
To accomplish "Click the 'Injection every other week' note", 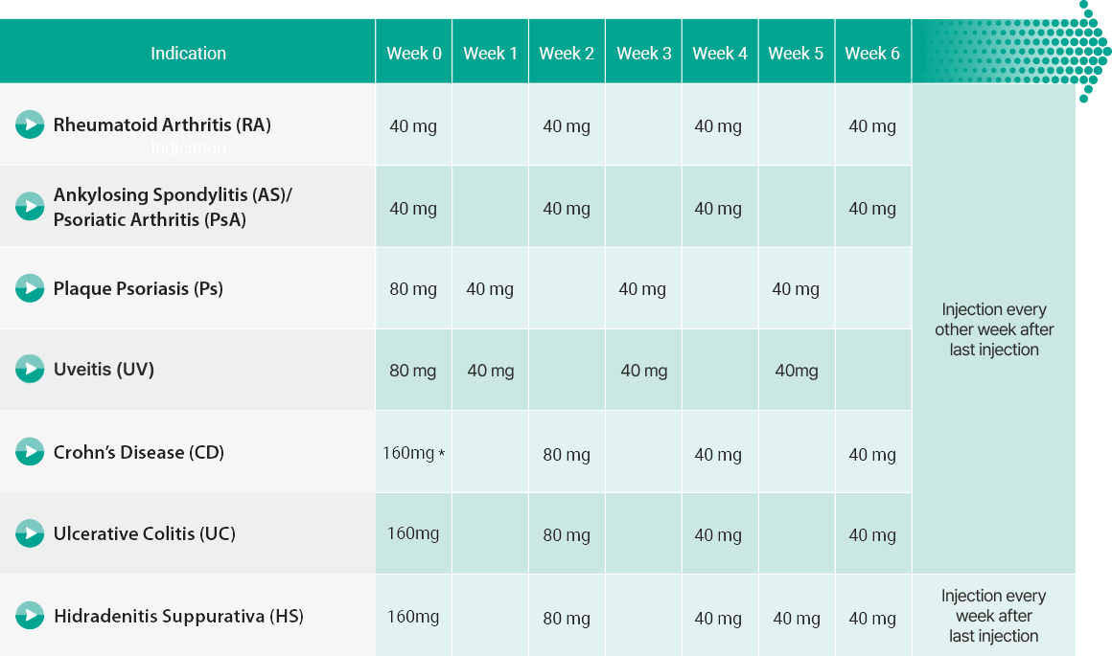I will point(994,329).
